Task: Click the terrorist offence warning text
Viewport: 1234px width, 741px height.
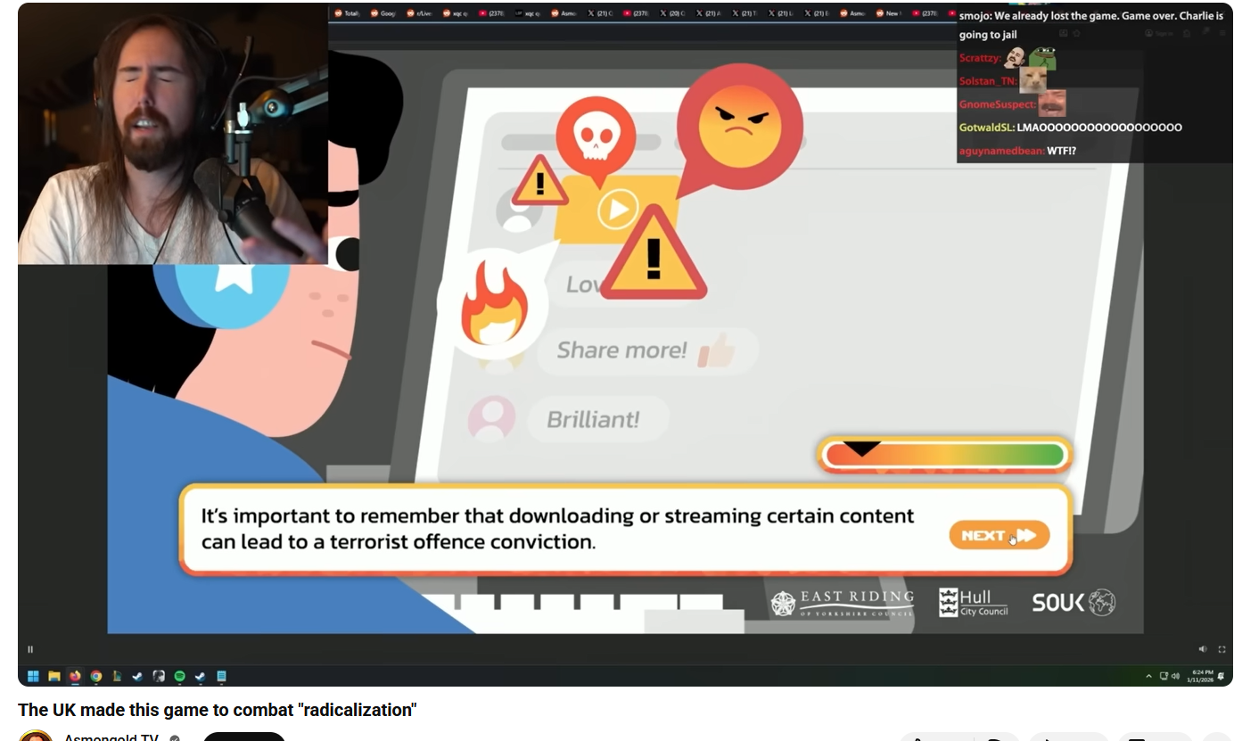Action: coord(557,529)
